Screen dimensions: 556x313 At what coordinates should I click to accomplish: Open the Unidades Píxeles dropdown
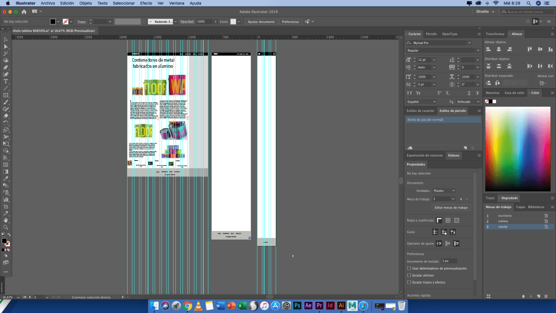[444, 191]
